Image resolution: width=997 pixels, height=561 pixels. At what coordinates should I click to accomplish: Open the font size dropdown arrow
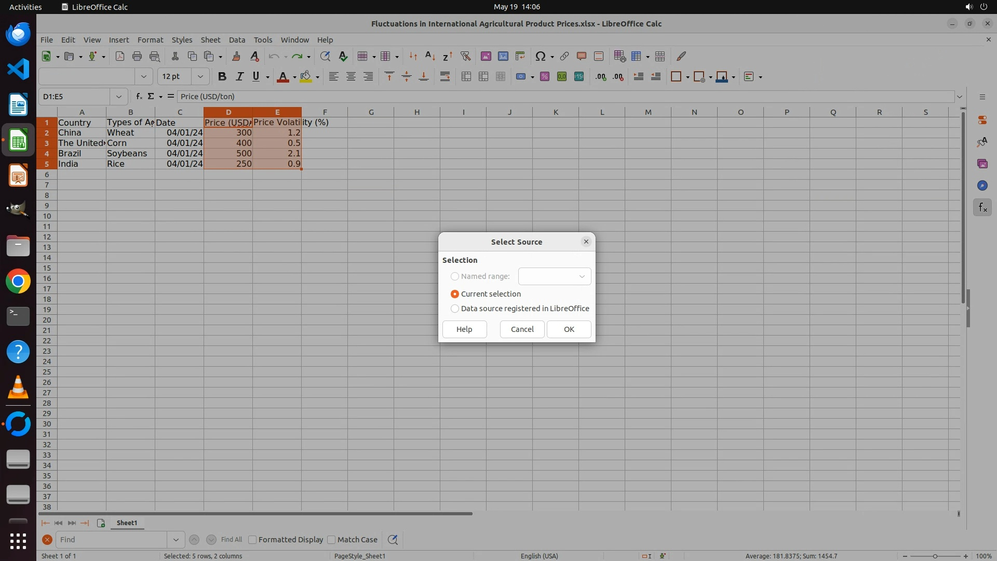pos(200,77)
